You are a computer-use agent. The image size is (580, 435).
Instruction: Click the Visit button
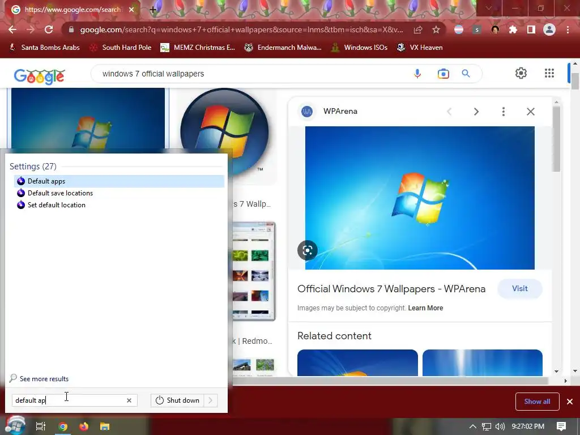pos(520,288)
